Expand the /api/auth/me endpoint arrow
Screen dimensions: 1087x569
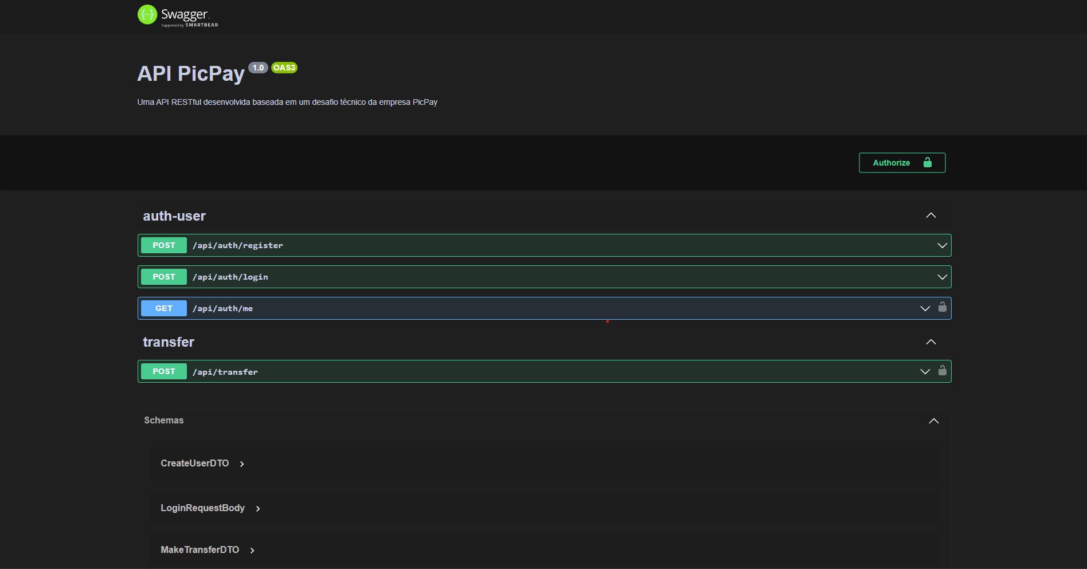[x=925, y=308]
